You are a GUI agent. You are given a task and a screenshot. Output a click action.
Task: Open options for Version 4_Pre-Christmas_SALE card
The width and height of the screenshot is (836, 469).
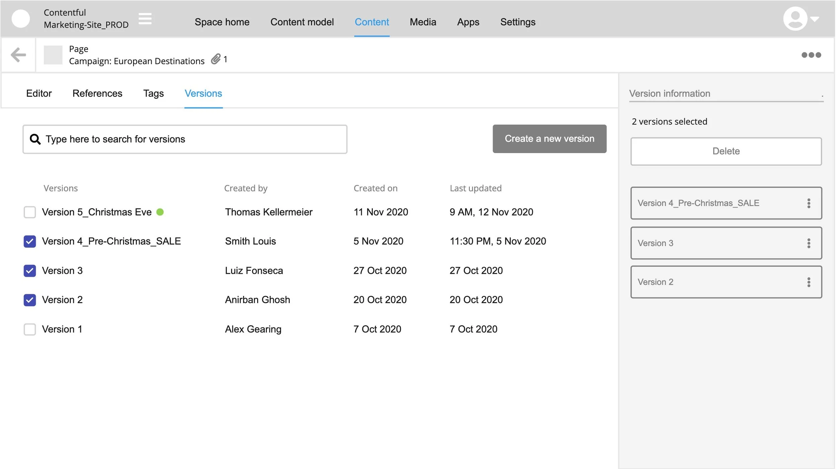[809, 203]
